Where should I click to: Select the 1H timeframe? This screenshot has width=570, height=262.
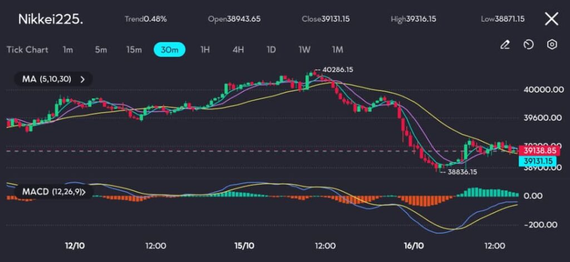pyautogui.click(x=205, y=50)
